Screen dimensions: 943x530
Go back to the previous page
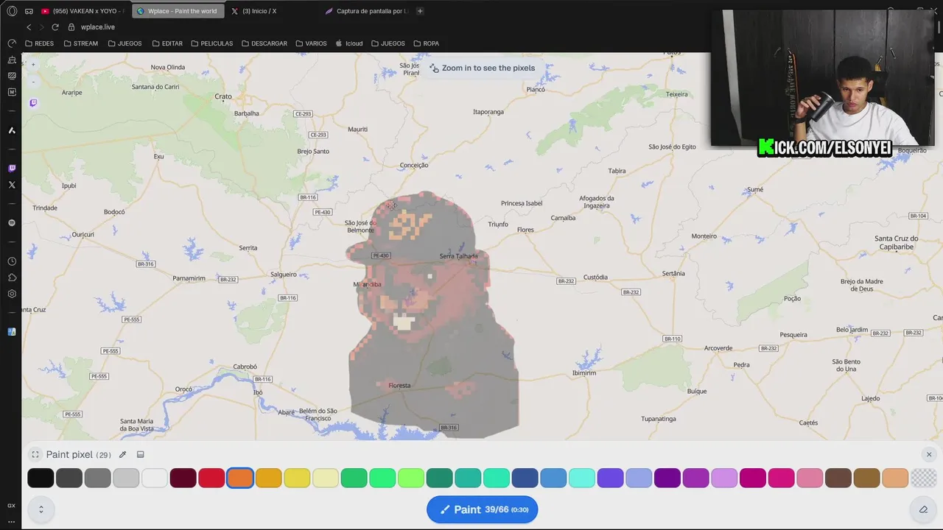pyautogui.click(x=29, y=27)
